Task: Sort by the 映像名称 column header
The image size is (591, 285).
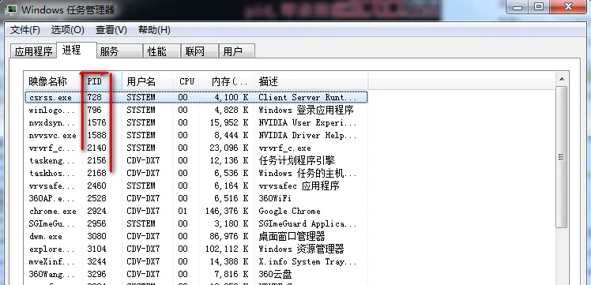Action: point(53,81)
